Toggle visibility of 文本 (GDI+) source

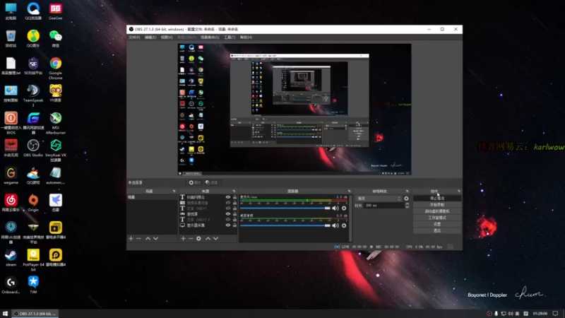(227, 208)
